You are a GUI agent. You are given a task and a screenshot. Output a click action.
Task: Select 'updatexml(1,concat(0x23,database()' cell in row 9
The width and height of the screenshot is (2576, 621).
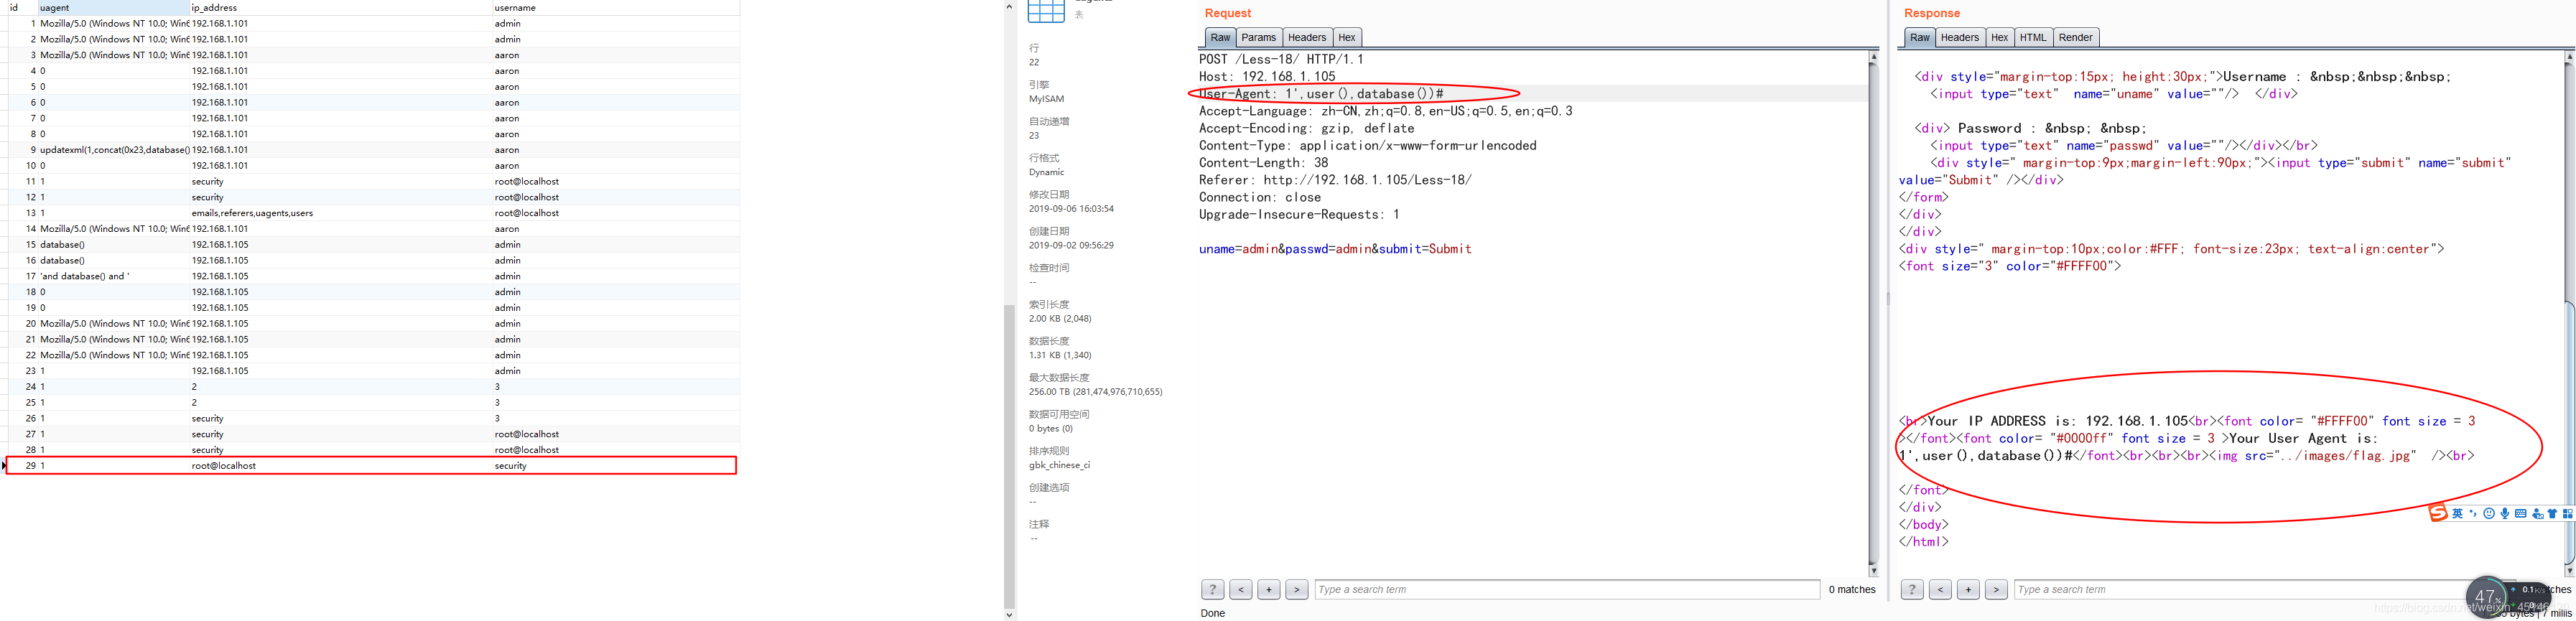tap(113, 150)
